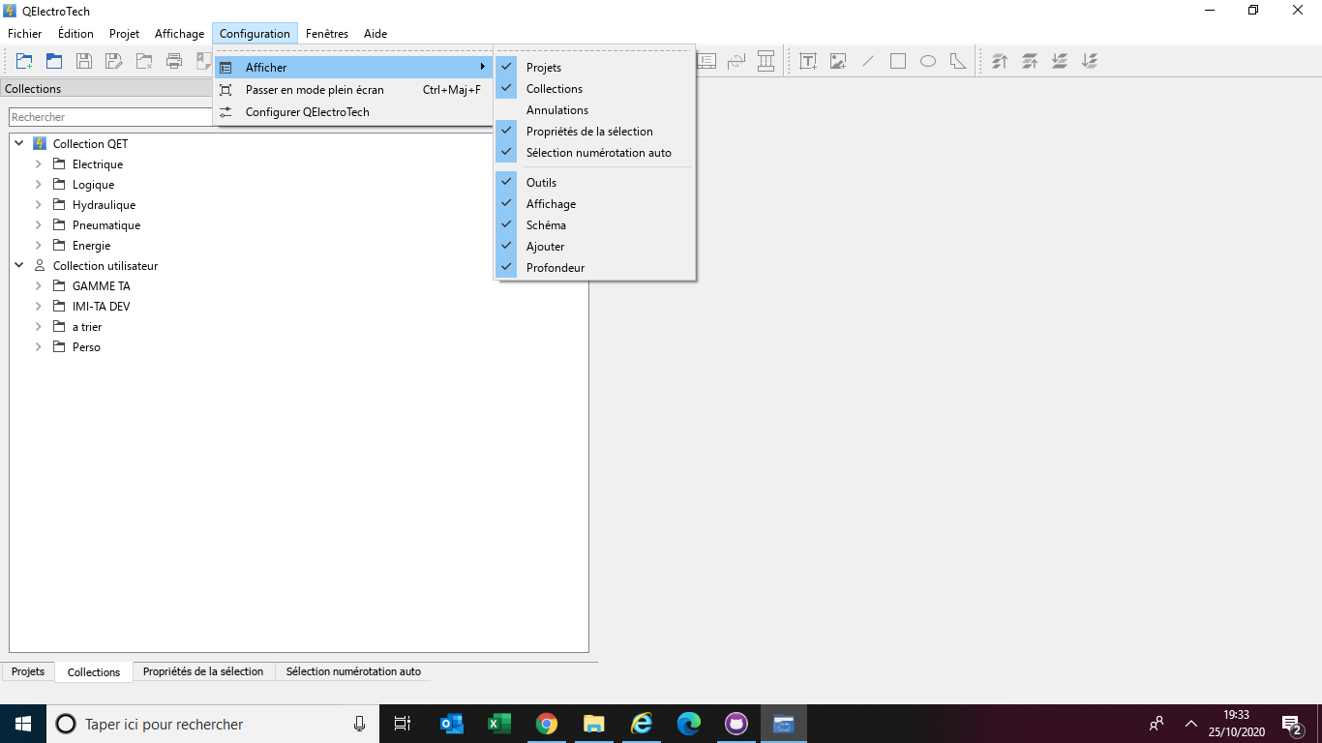Open Excel from the Windows taskbar
This screenshot has width=1322, height=743.
(x=498, y=724)
